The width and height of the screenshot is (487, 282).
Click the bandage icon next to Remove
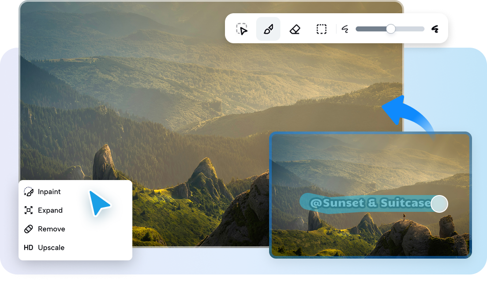tap(28, 229)
